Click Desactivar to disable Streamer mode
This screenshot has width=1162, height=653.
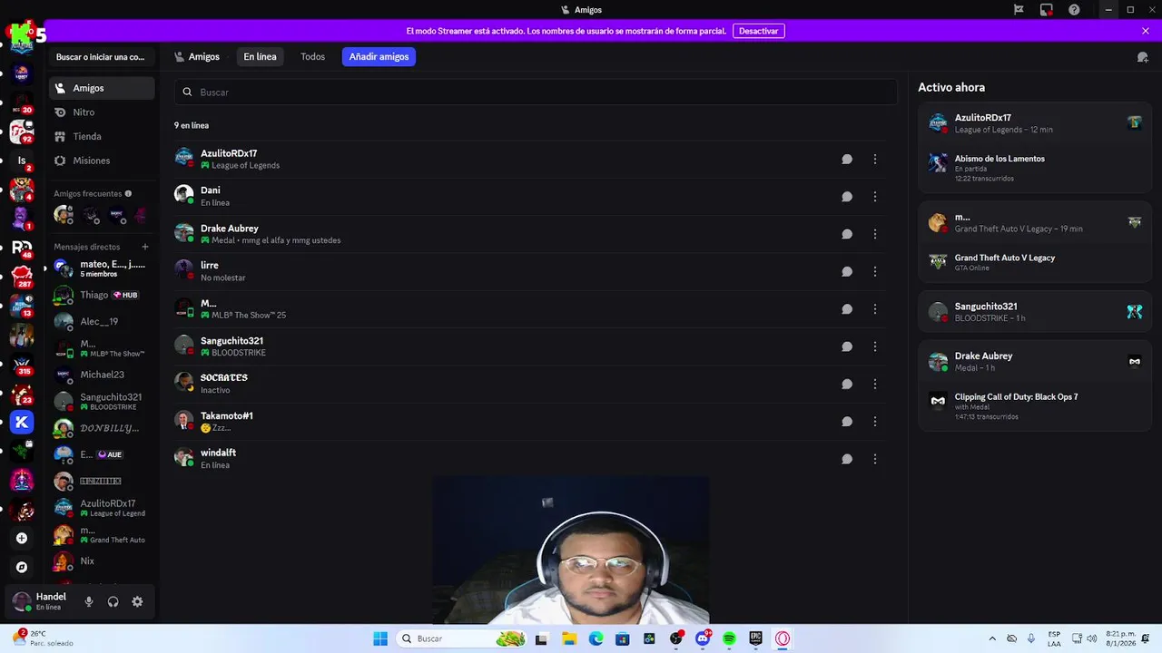(x=759, y=31)
